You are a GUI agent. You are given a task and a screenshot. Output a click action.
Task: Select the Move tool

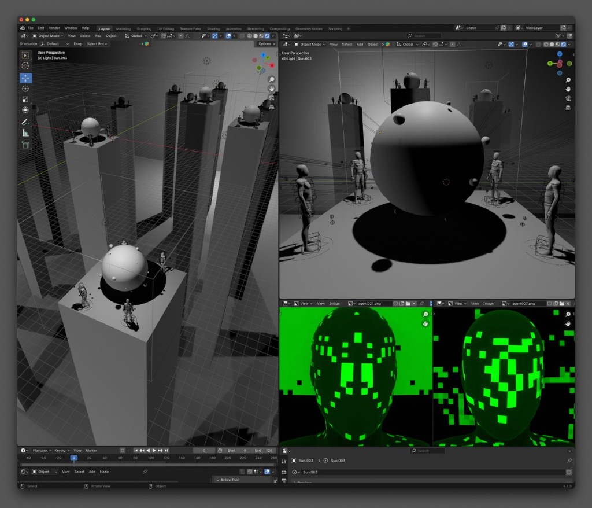25,78
